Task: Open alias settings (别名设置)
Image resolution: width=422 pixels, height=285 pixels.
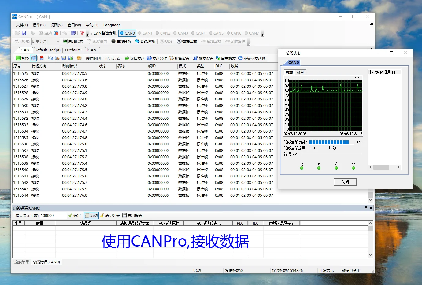Action: coord(179,58)
